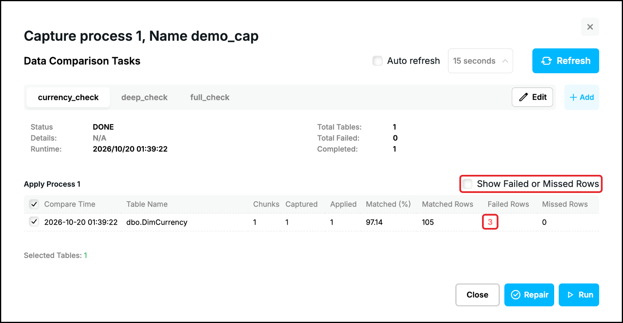Screen dimensions: 623x323
Task: Click the Matched (%) column header
Action: pyautogui.click(x=388, y=204)
